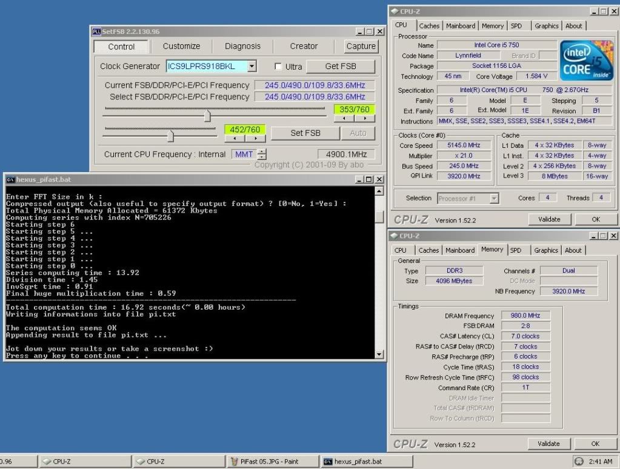Image resolution: width=620 pixels, height=469 pixels.
Task: Click the Auto button in SetFSB
Action: pos(358,133)
